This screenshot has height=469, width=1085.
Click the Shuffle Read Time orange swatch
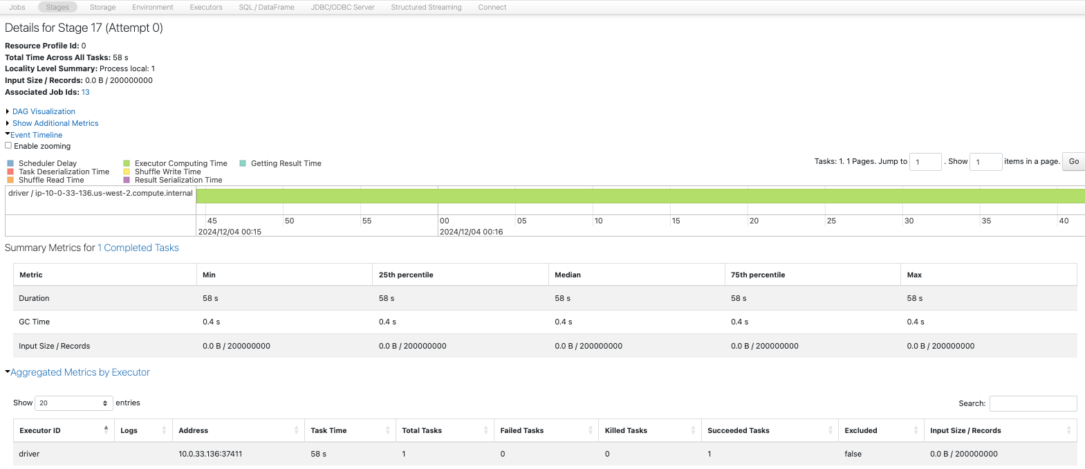point(10,180)
